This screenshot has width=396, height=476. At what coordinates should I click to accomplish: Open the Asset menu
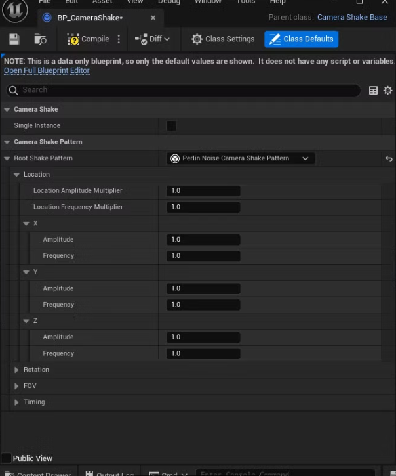[102, 1]
